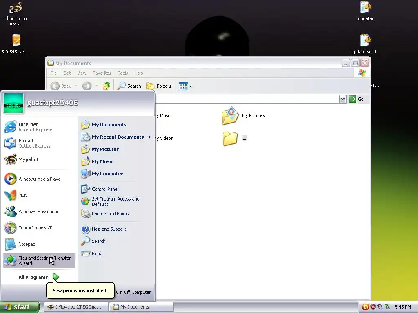This screenshot has height=313, width=418.
Task: Open the Edit menu
Action: pos(67,73)
